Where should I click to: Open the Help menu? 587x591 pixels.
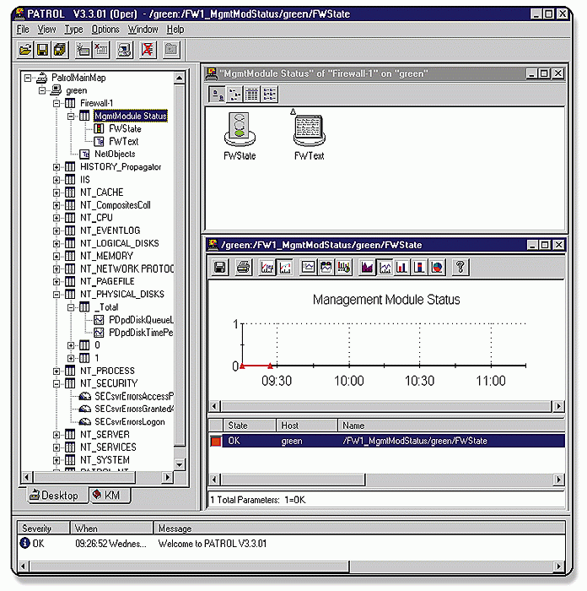point(175,29)
